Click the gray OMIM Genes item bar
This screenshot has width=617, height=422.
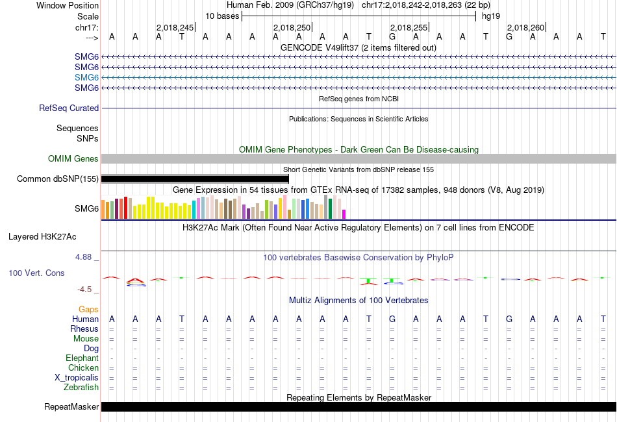359,159
